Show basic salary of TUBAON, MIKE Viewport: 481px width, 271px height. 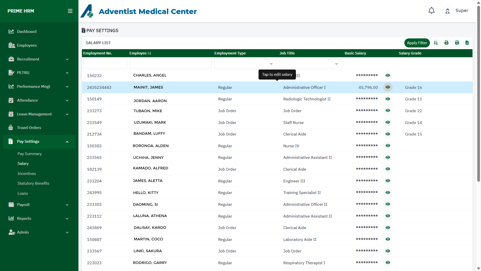(x=388, y=111)
